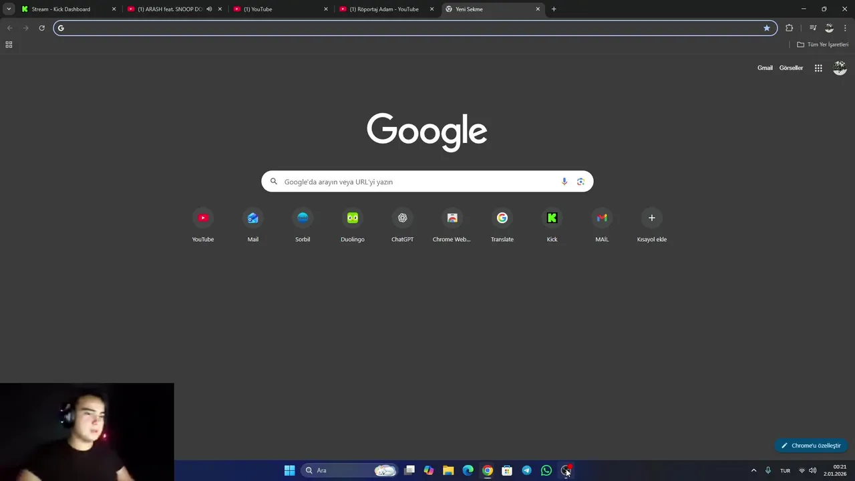Image resolution: width=855 pixels, height=481 pixels.
Task: Focus the Chrome address bar
Action: 414,28
